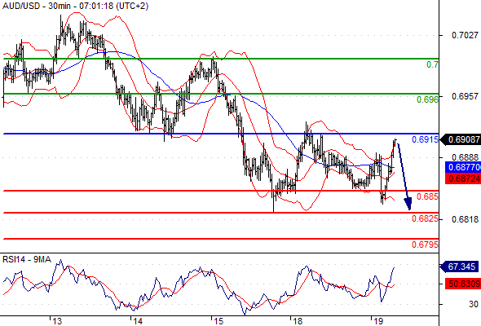Click the RSI 30 level label

474,304
